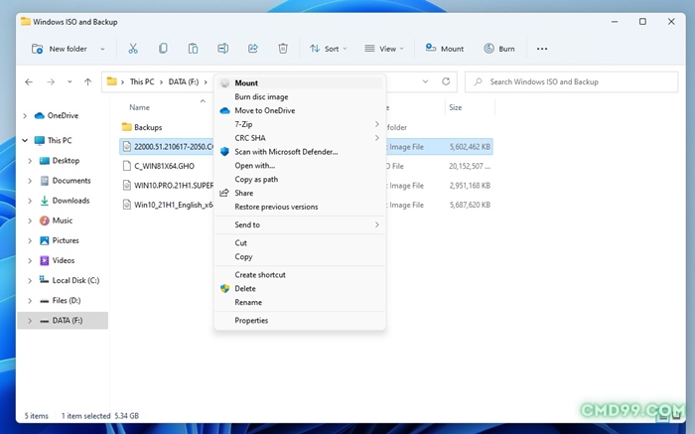Image resolution: width=695 pixels, height=434 pixels.
Task: Click This PC in address breadcrumb
Action: [x=142, y=82]
